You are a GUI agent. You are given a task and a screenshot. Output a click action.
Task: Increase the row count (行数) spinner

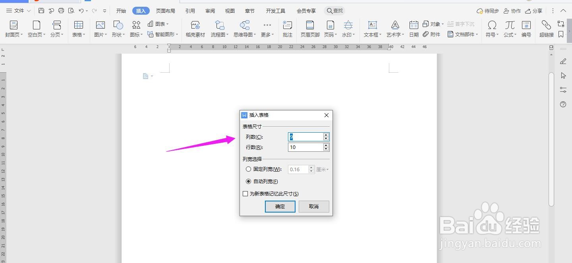pos(326,145)
